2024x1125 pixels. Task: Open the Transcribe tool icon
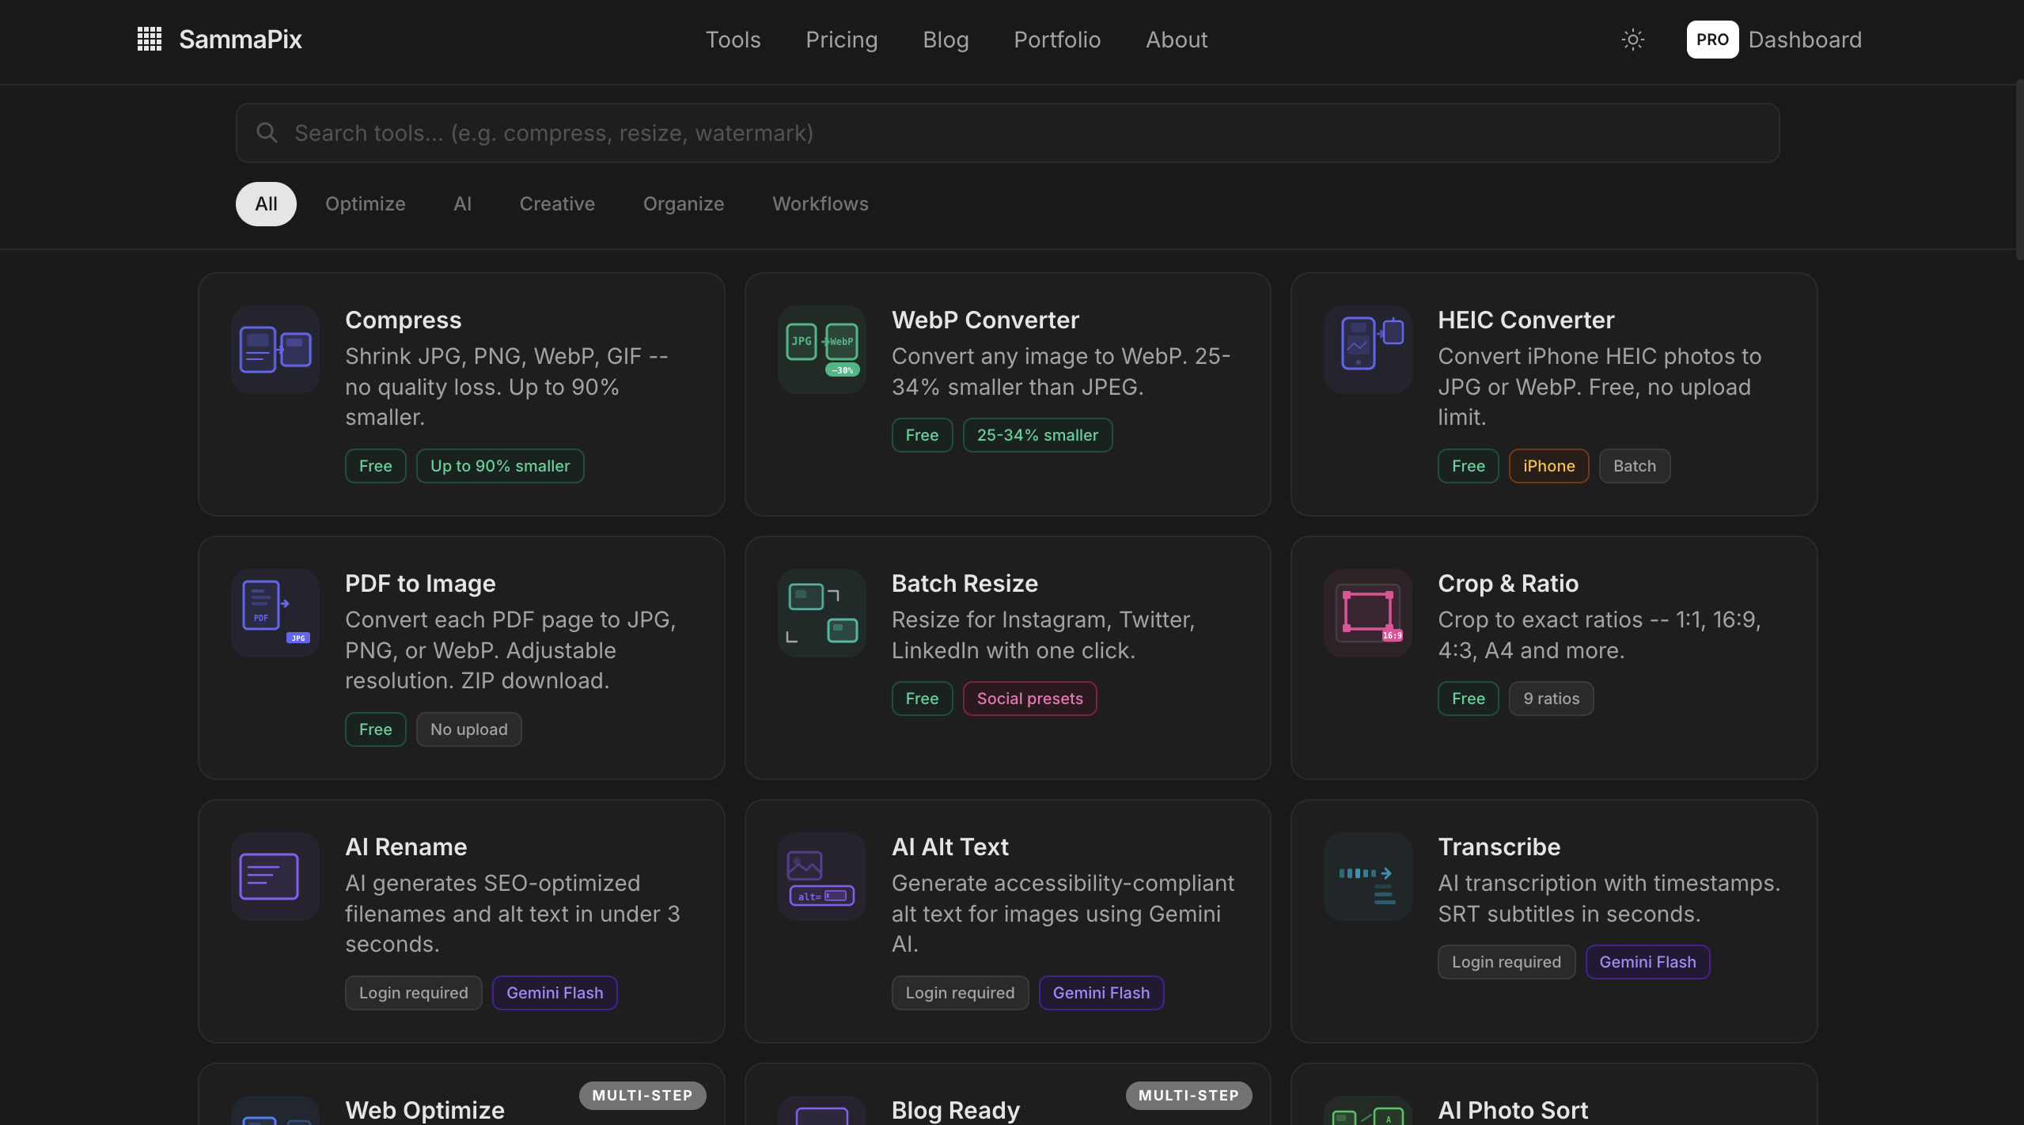[x=1368, y=877]
